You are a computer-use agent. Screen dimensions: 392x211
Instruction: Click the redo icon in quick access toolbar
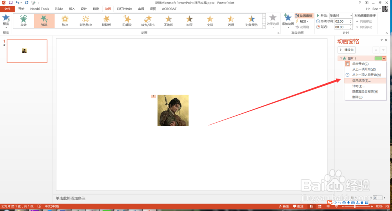(27, 2)
